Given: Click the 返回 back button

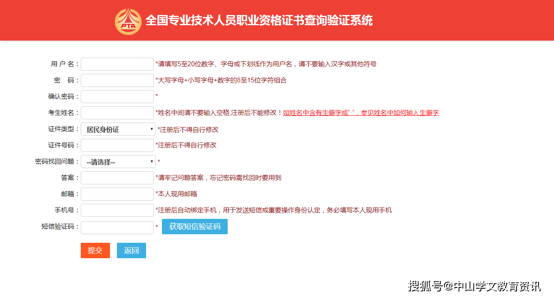Looking at the screenshot, I should pyautogui.click(x=131, y=250).
